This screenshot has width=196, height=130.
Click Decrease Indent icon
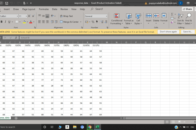52,22
